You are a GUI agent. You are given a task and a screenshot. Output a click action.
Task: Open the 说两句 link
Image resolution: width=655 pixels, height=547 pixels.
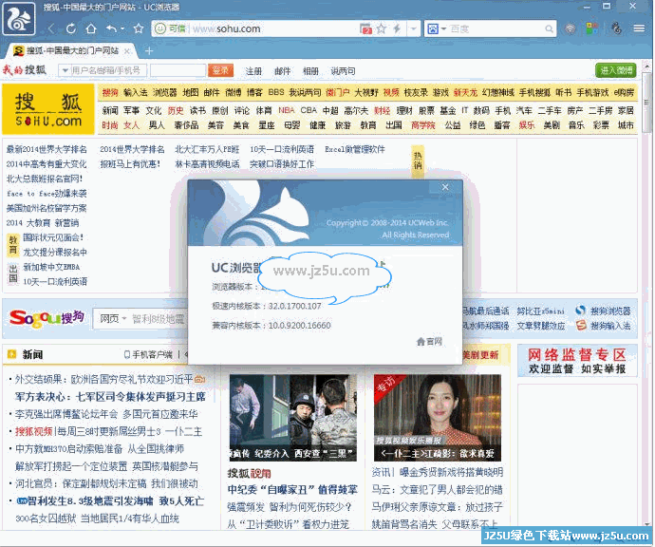(343, 71)
